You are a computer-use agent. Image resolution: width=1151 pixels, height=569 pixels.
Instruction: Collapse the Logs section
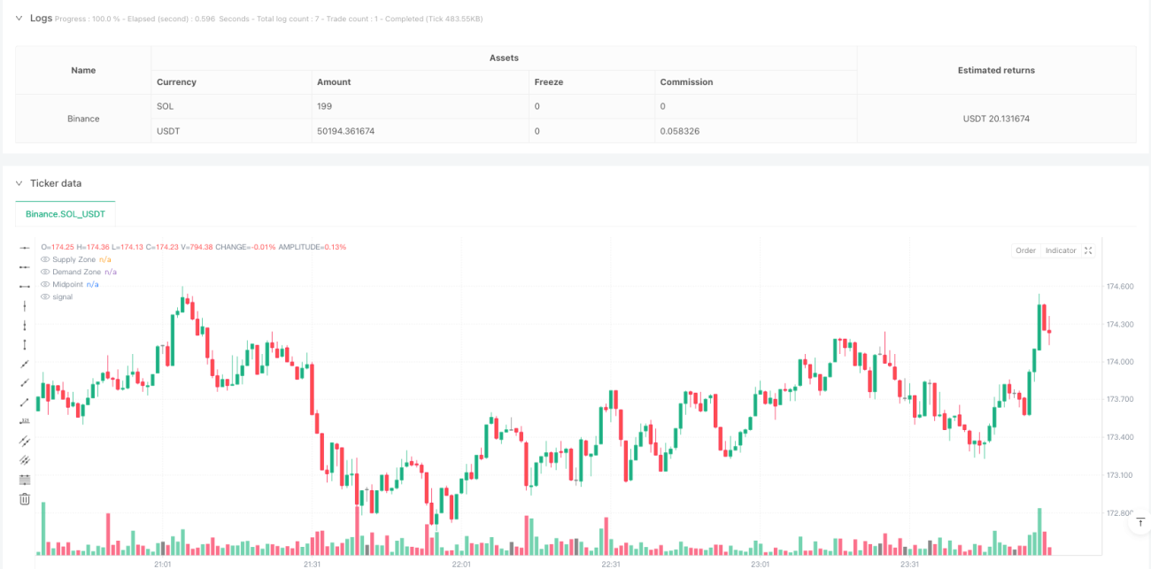19,18
